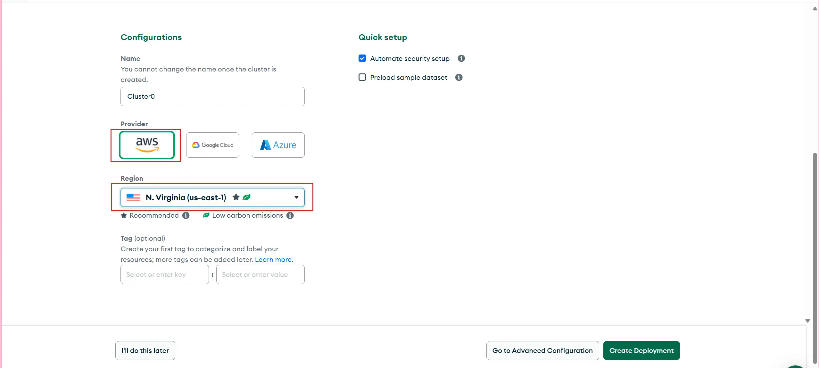Open the tag key combo box

click(x=164, y=274)
